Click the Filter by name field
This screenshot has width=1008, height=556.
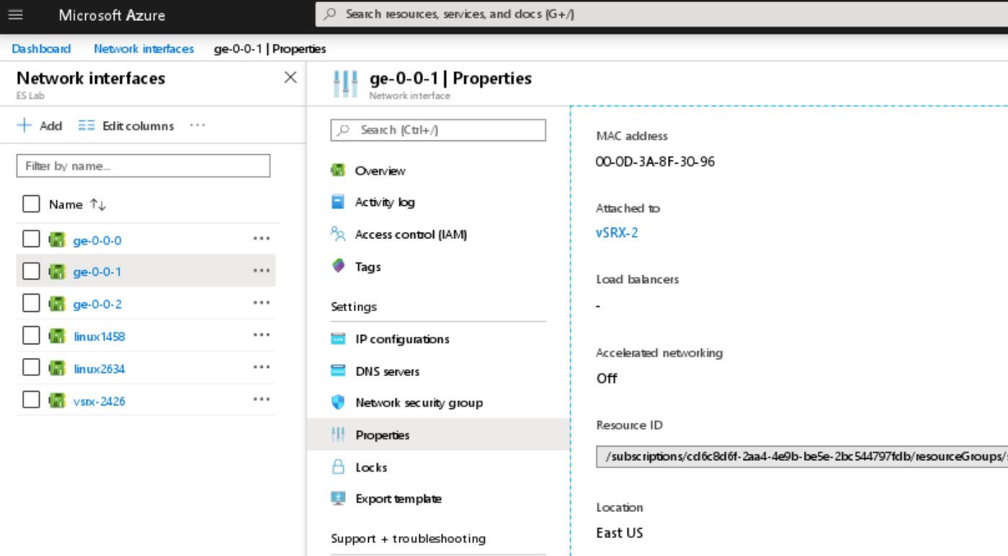(143, 166)
